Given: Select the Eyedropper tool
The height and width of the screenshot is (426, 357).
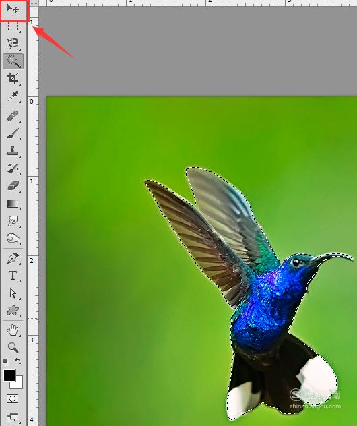Looking at the screenshot, I should coord(13,96).
